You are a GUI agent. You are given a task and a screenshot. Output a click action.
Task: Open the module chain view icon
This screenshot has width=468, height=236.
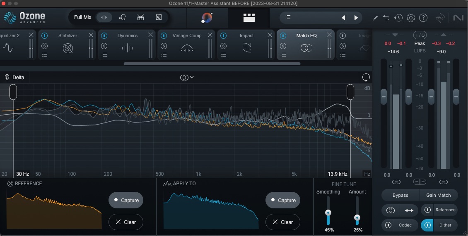pos(249,18)
